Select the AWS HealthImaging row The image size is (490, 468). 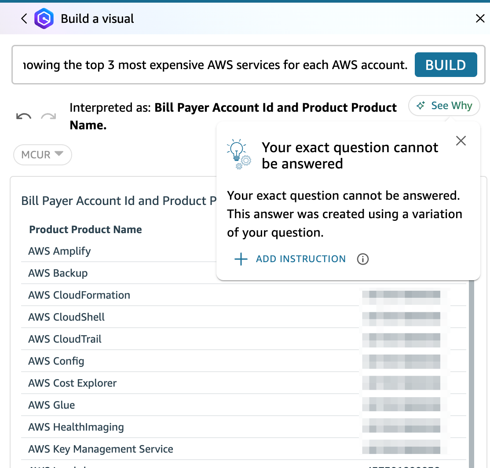click(244, 427)
